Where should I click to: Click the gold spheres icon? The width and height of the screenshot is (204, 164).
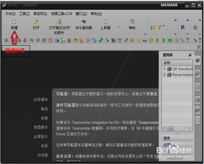point(139,40)
